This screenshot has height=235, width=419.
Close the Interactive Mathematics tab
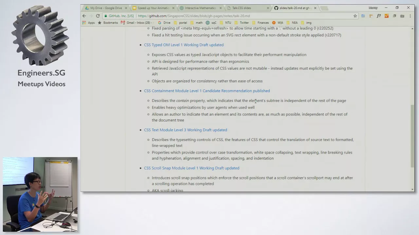coord(221,8)
